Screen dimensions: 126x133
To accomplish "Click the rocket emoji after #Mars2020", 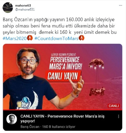I will (x=30, y=38).
